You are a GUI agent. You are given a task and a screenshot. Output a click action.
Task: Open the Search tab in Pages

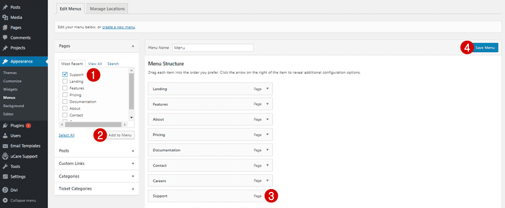[x=113, y=64]
